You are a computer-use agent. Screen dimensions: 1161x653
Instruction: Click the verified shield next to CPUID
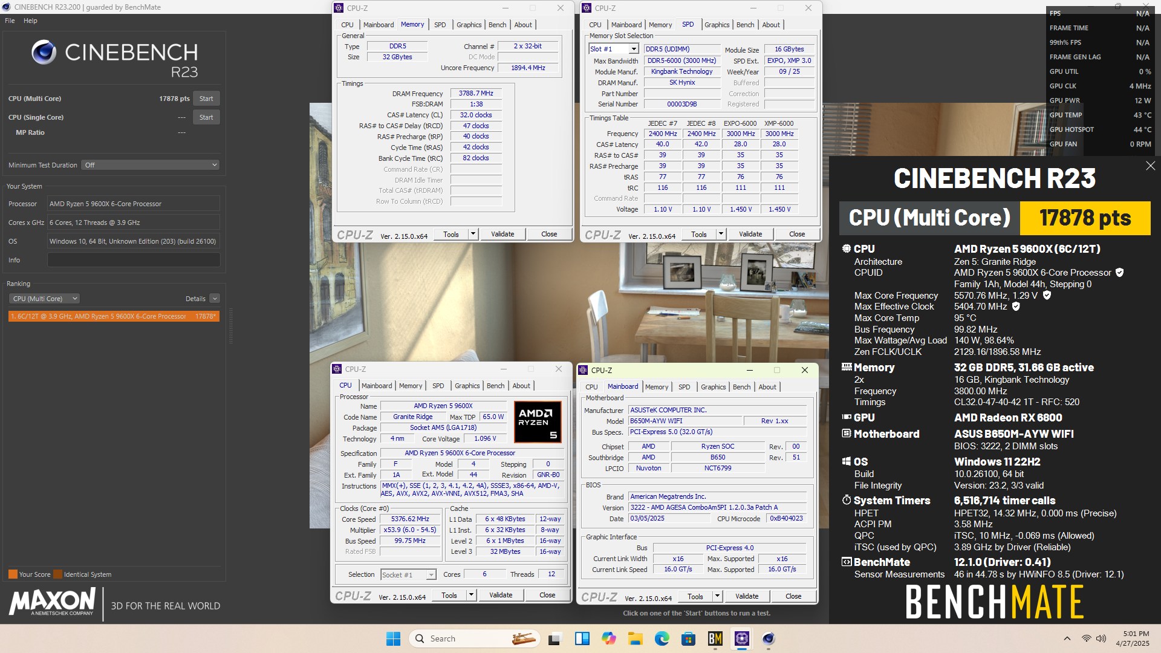(x=1119, y=273)
